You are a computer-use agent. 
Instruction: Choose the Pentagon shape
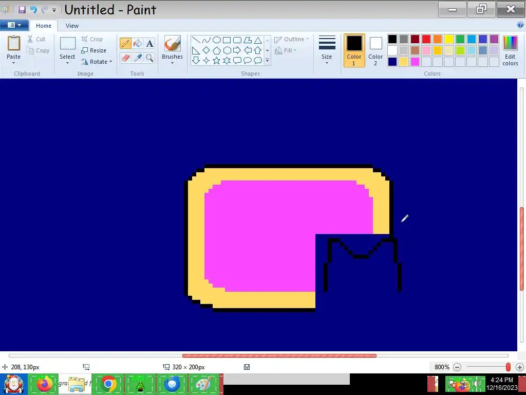pyautogui.click(x=217, y=50)
